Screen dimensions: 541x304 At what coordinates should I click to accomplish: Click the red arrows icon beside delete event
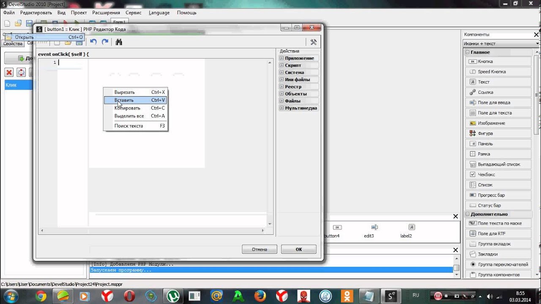pos(21,72)
